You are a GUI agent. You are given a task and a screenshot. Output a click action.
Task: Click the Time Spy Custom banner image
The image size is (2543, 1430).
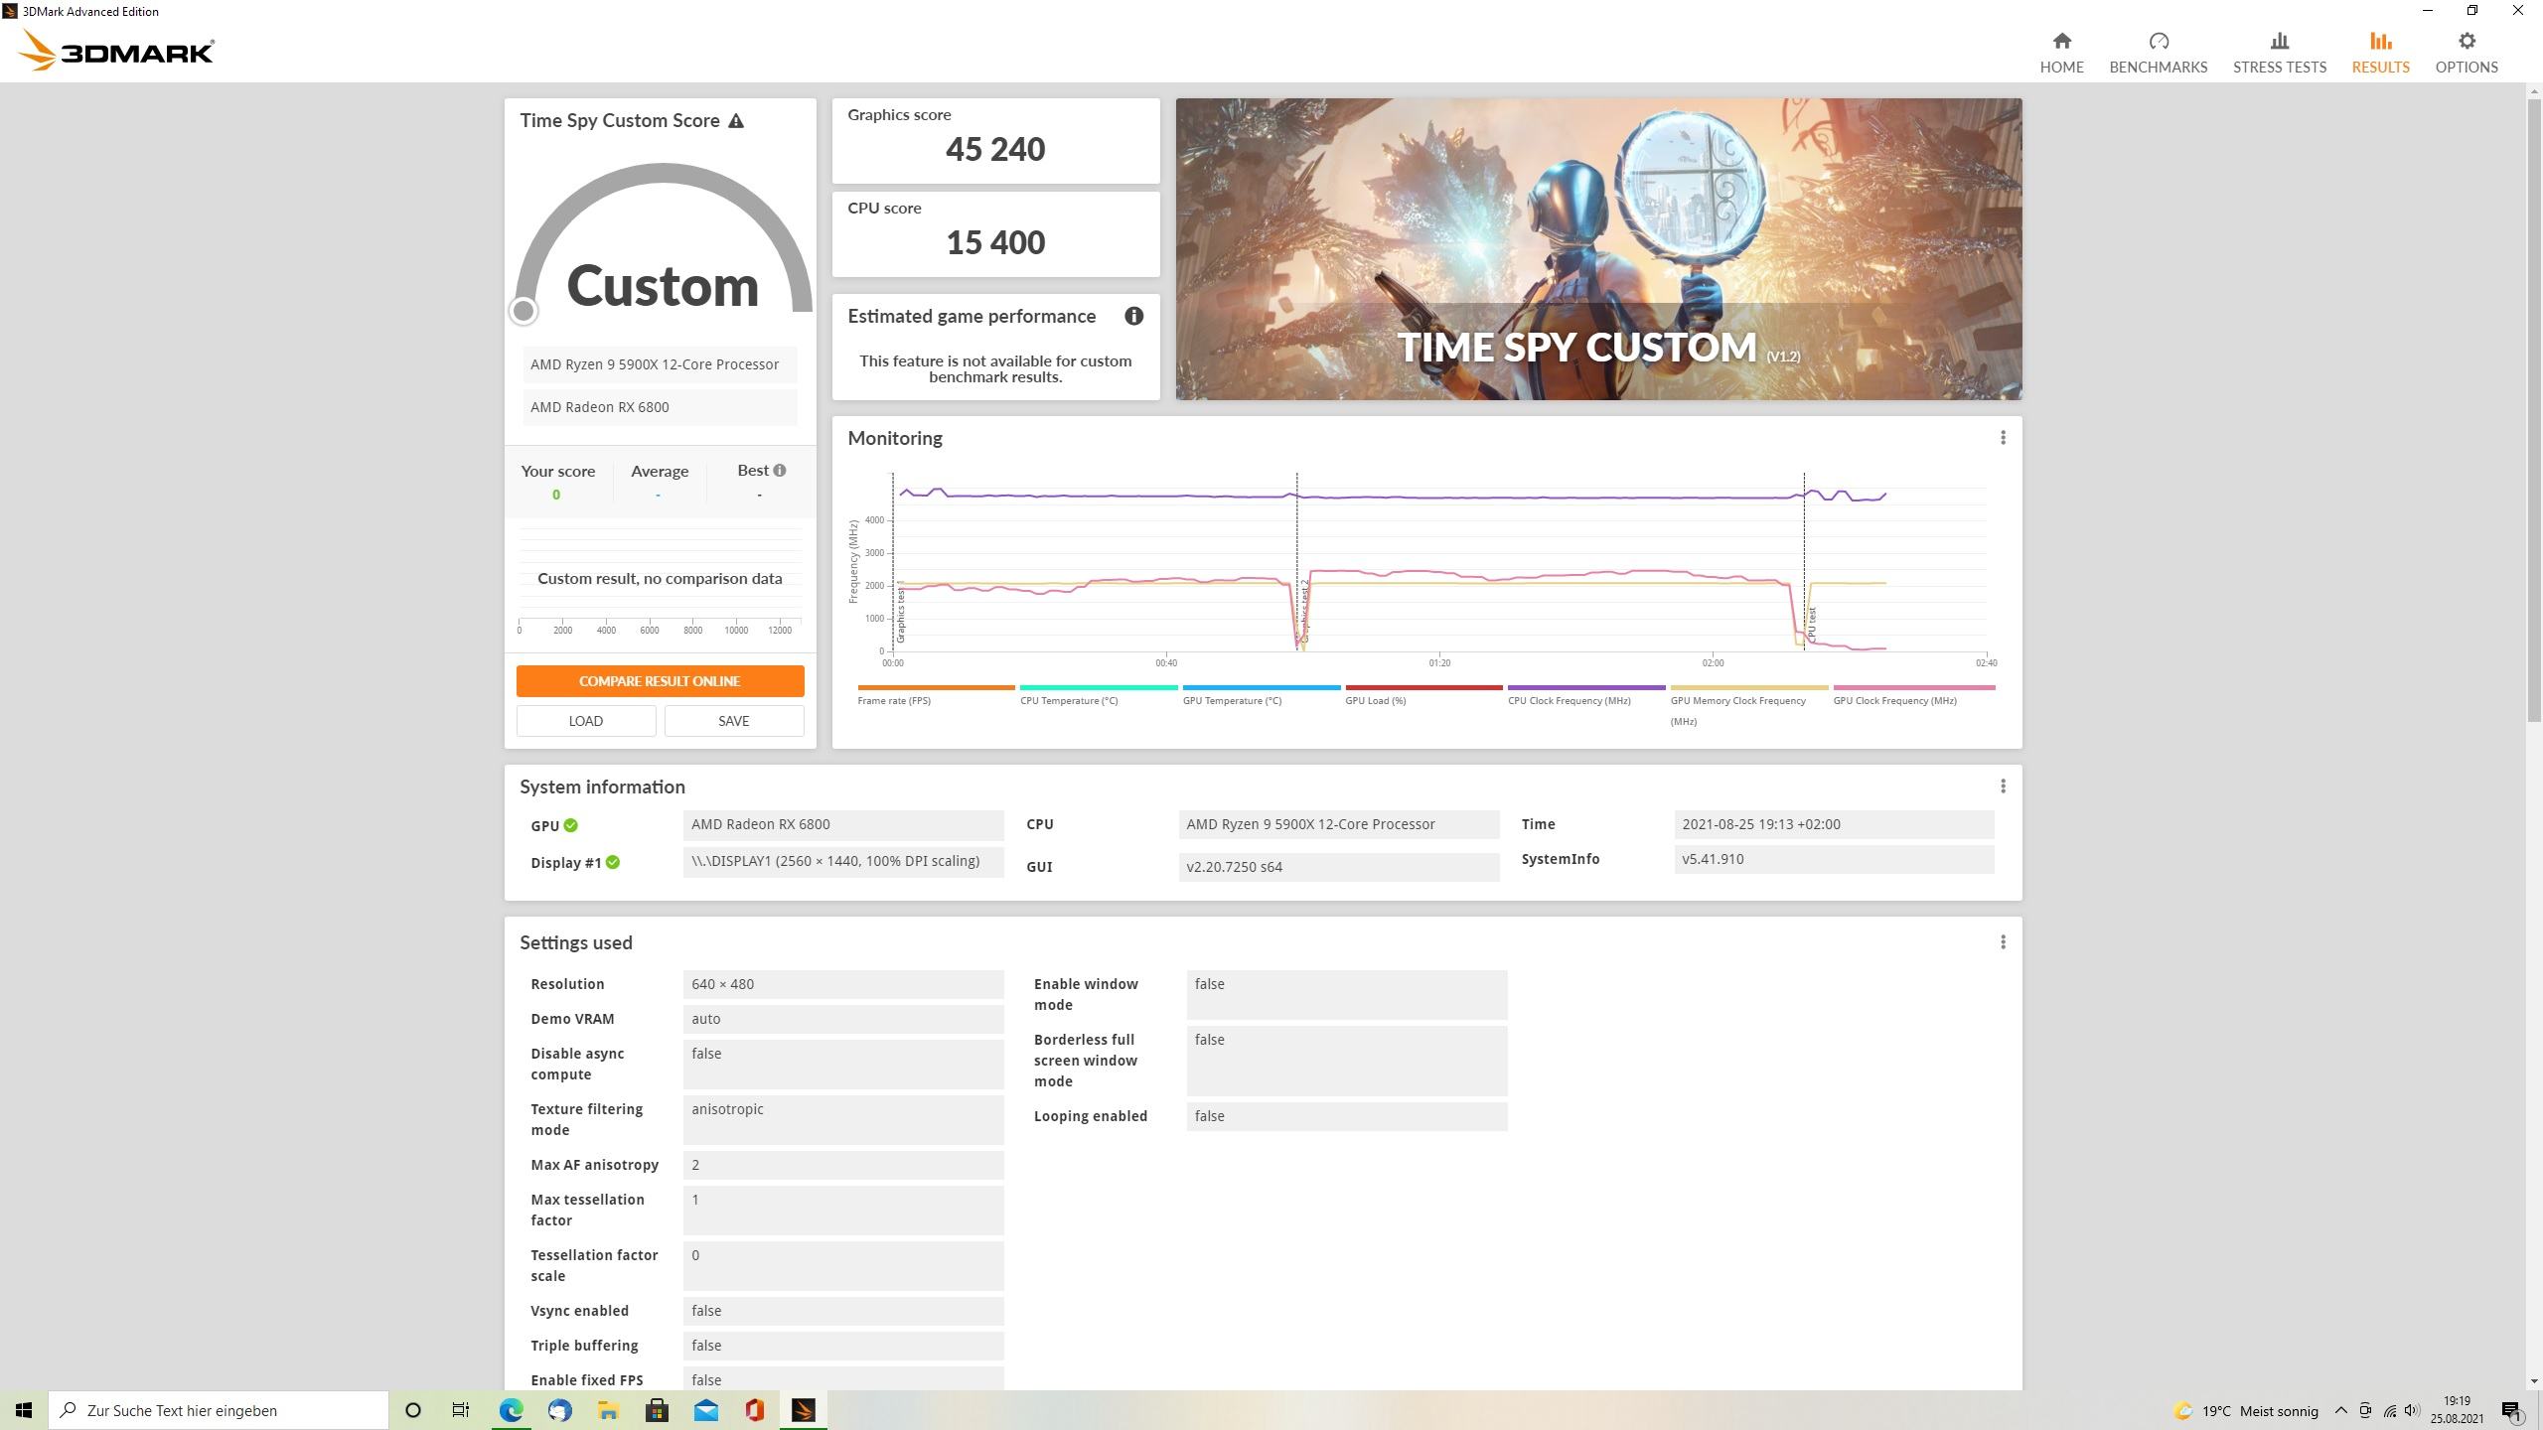point(1598,249)
